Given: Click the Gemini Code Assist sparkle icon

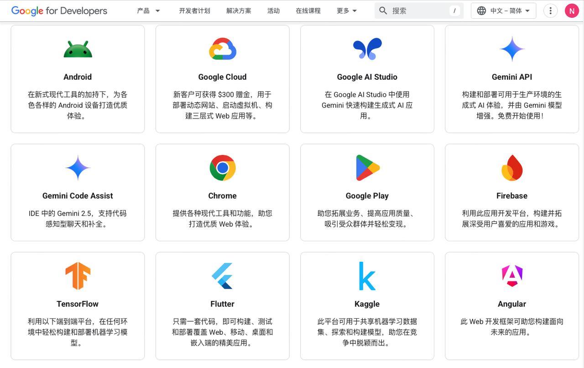Looking at the screenshot, I should tap(78, 168).
